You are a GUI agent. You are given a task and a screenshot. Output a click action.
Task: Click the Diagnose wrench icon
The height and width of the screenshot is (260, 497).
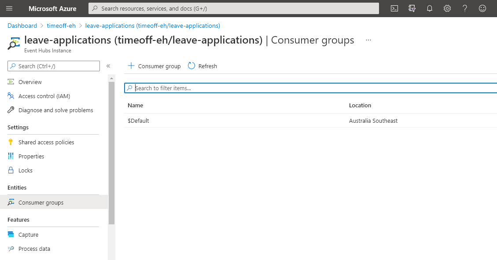(x=11, y=110)
